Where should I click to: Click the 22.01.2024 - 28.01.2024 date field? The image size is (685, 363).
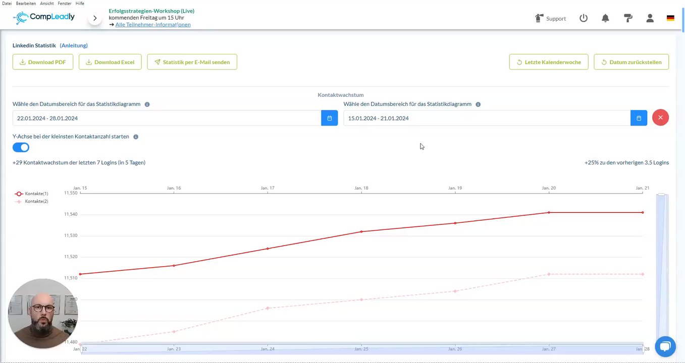click(167, 118)
